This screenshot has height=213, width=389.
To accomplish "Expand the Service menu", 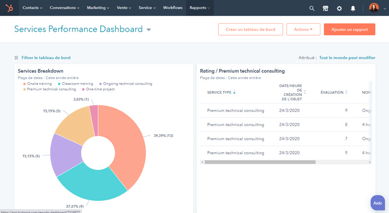I will (147, 8).
